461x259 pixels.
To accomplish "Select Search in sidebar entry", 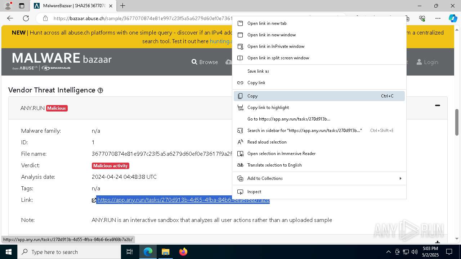I will (x=319, y=131).
